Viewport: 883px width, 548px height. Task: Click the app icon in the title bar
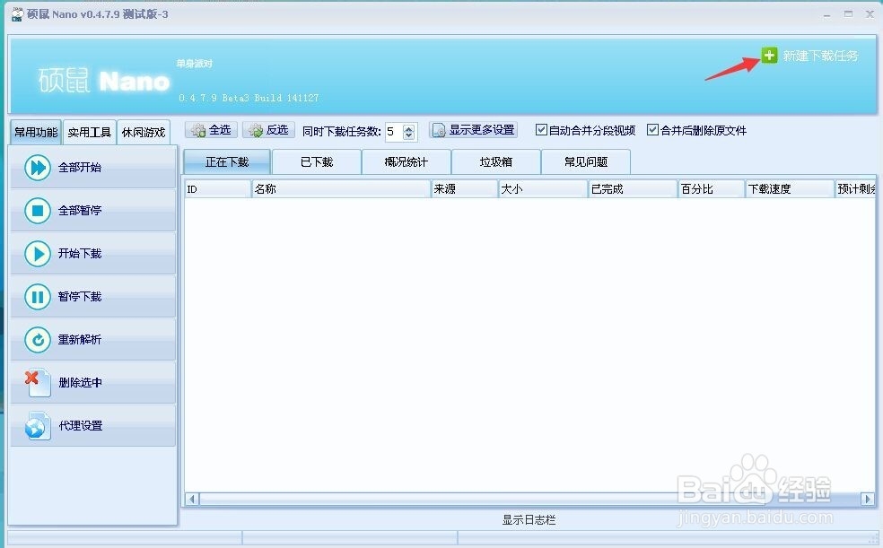coord(17,14)
